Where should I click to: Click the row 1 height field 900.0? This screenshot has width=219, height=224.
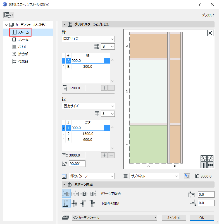click(x=88, y=128)
